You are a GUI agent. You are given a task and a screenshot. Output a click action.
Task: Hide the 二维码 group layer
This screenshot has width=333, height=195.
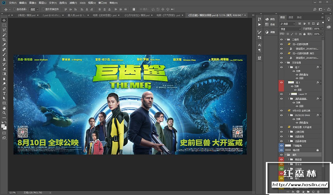(x=281, y=39)
